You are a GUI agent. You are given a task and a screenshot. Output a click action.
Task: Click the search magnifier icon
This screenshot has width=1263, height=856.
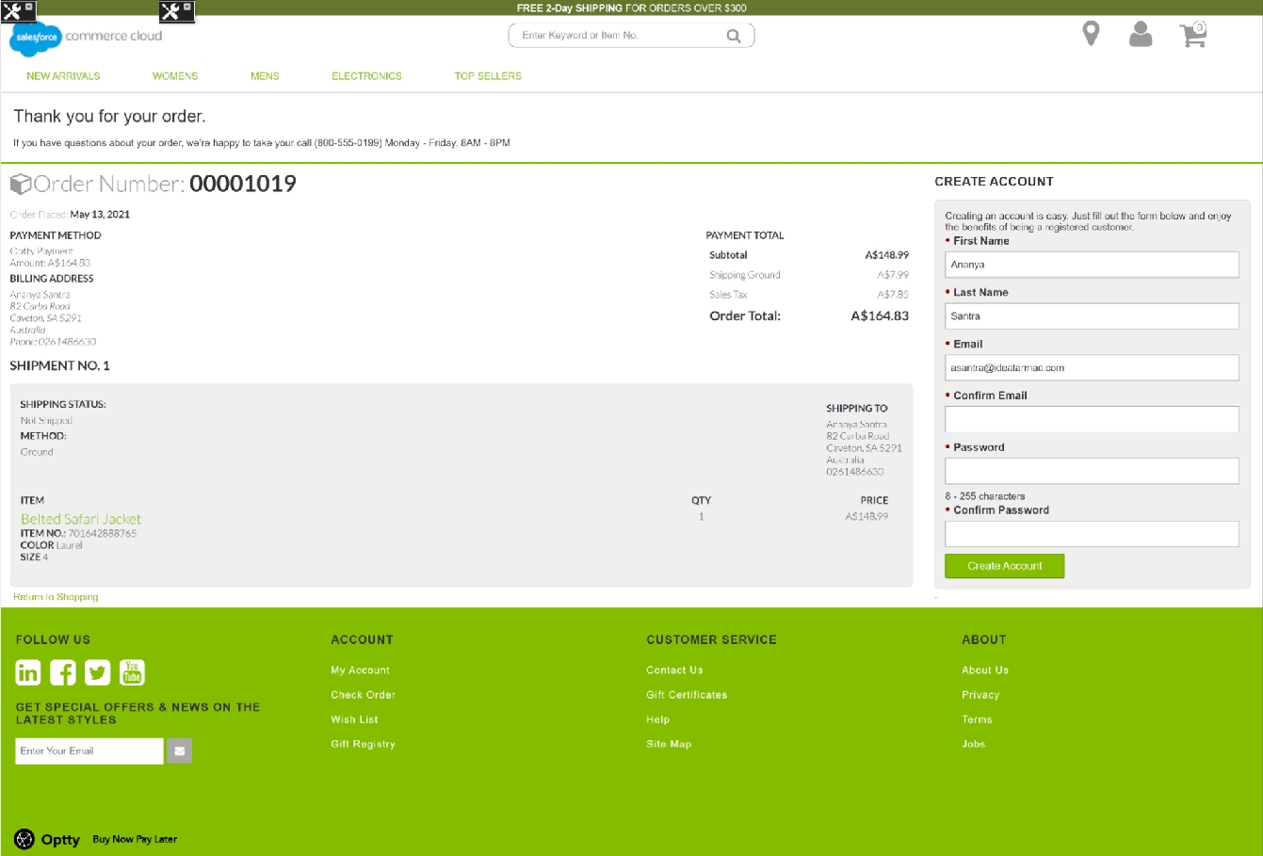[734, 36]
